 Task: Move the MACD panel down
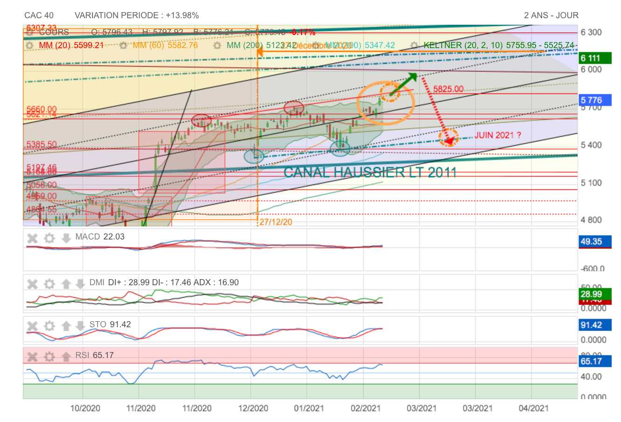pyautogui.click(x=66, y=238)
